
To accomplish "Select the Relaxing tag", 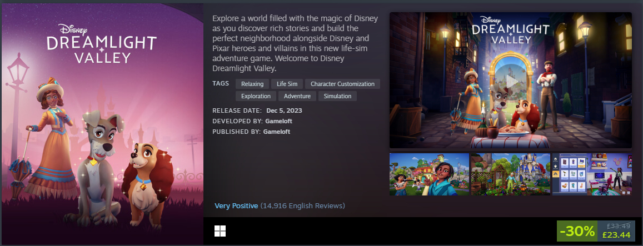I will [252, 84].
